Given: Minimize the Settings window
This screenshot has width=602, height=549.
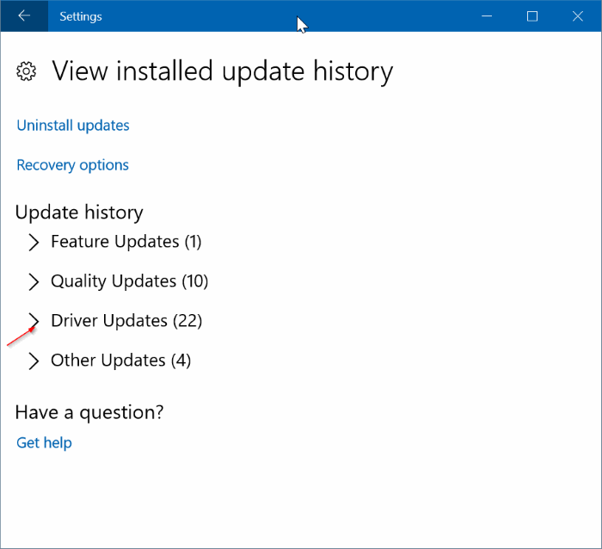Looking at the screenshot, I should [x=487, y=16].
